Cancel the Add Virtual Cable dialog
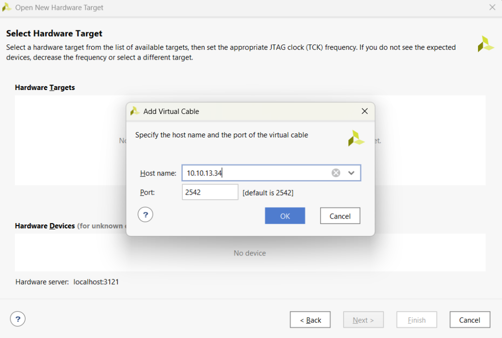 click(x=340, y=216)
